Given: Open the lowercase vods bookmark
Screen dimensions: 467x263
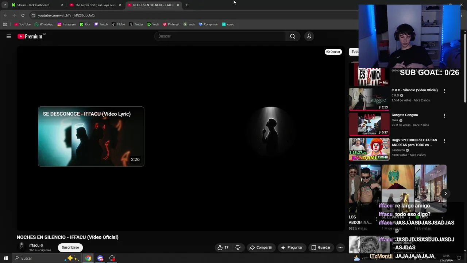Looking at the screenshot, I should click(x=189, y=24).
